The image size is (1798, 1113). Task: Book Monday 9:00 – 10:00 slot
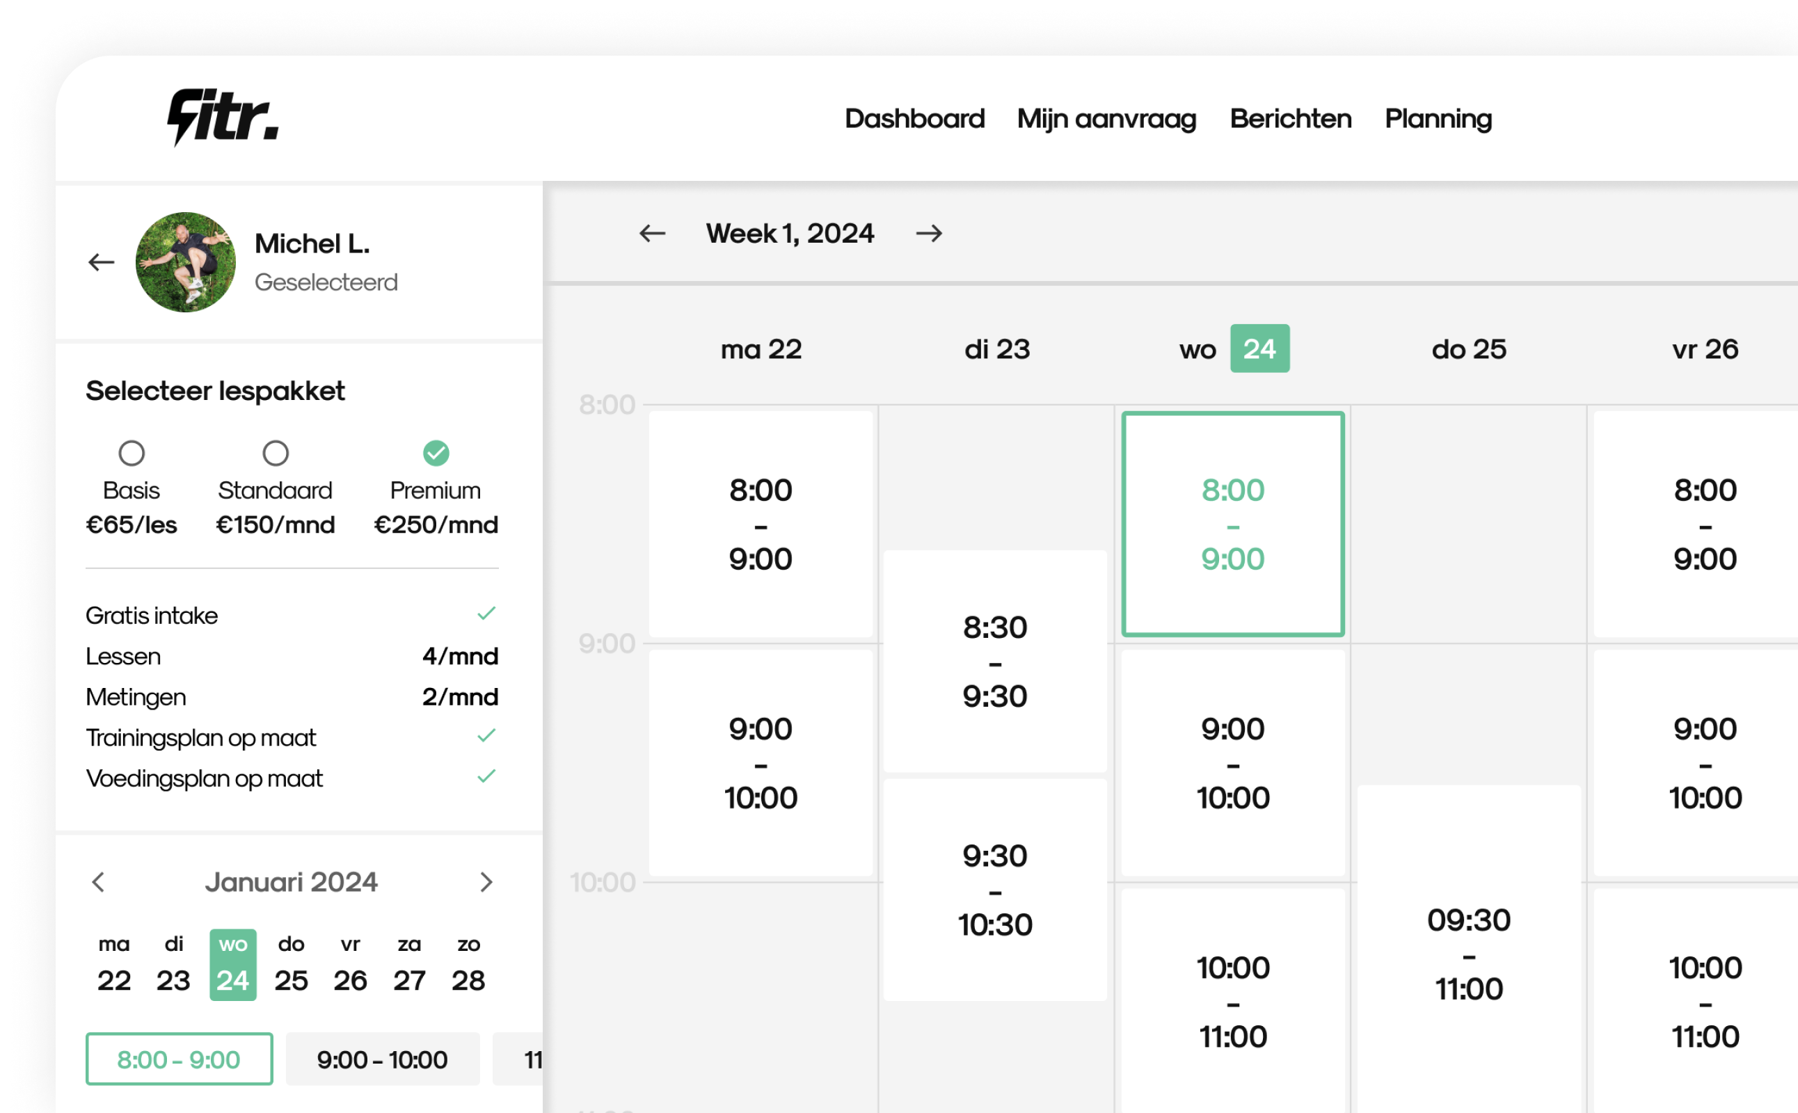761,762
